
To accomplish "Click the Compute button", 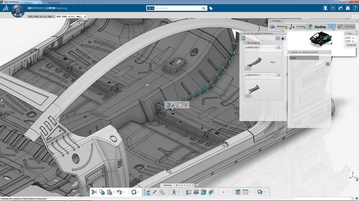I will (351, 45).
